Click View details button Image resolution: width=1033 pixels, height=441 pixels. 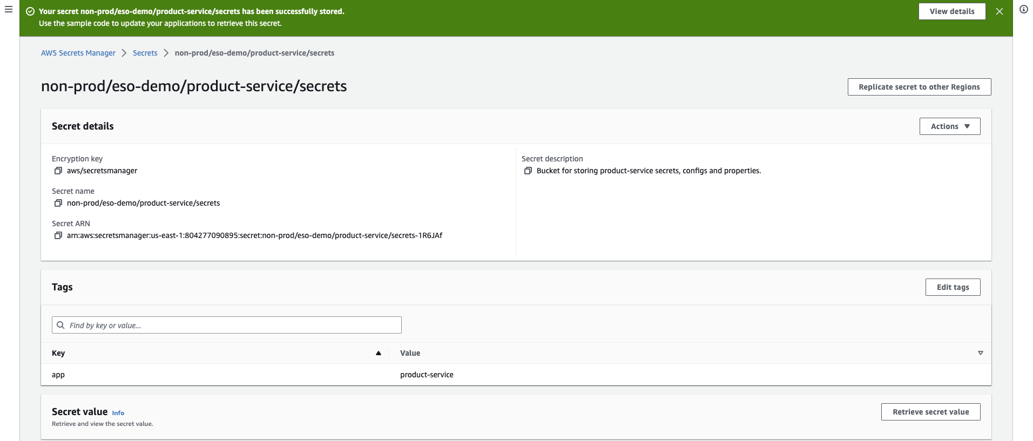coord(951,11)
